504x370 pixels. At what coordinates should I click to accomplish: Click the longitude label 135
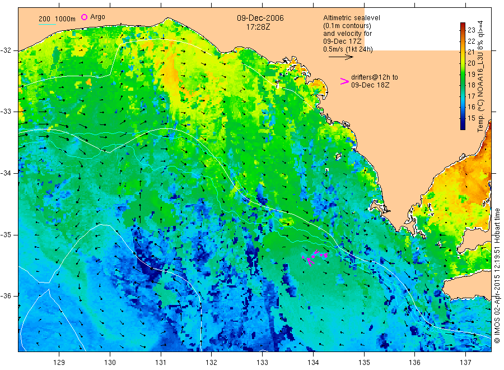tap(364, 363)
